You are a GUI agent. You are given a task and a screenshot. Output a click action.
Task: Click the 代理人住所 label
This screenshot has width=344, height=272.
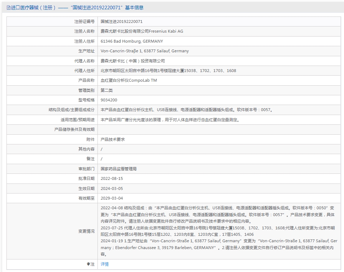[x=85, y=71]
